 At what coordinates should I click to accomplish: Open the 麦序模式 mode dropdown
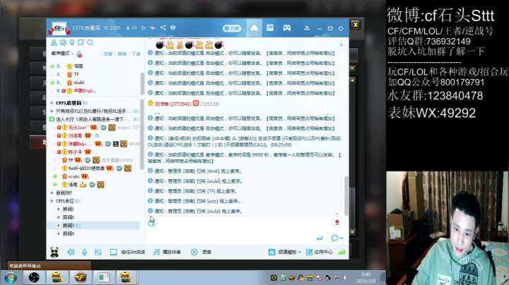tap(62, 54)
